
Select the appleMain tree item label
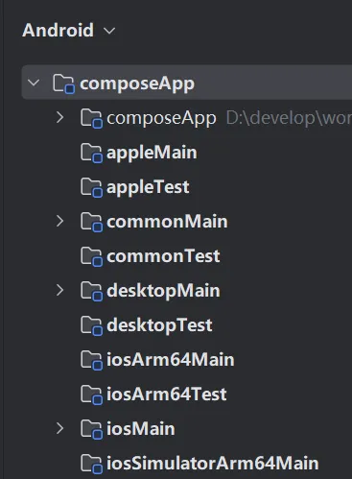pyautogui.click(x=152, y=153)
